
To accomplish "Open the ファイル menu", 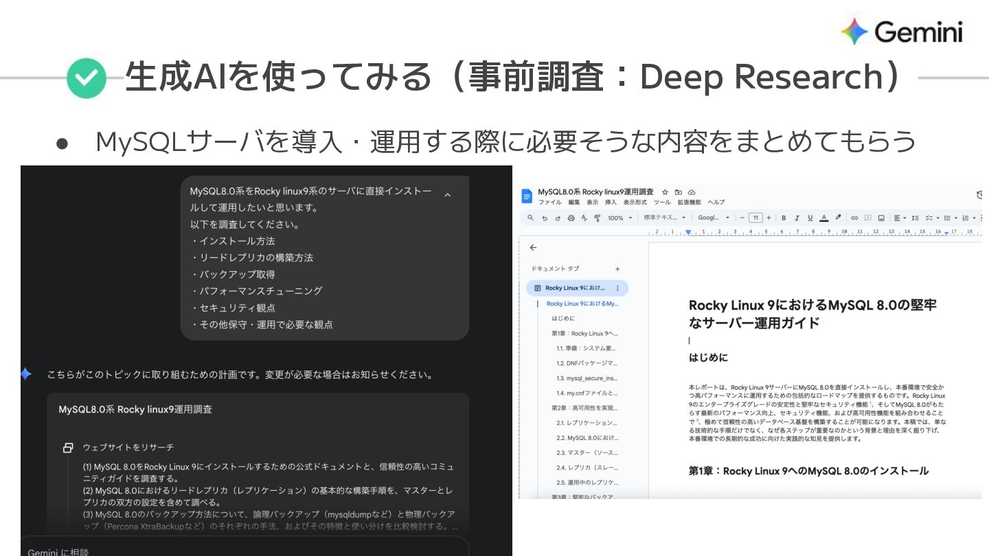I will click(549, 202).
